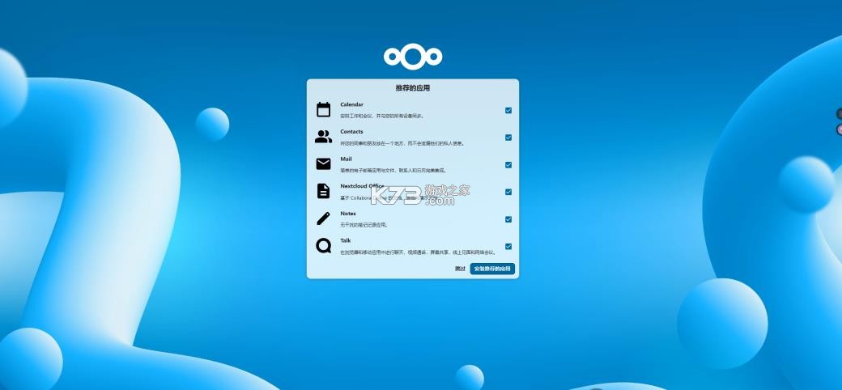Disable the Notes app checkbox
This screenshot has height=390, width=842.
click(x=508, y=219)
